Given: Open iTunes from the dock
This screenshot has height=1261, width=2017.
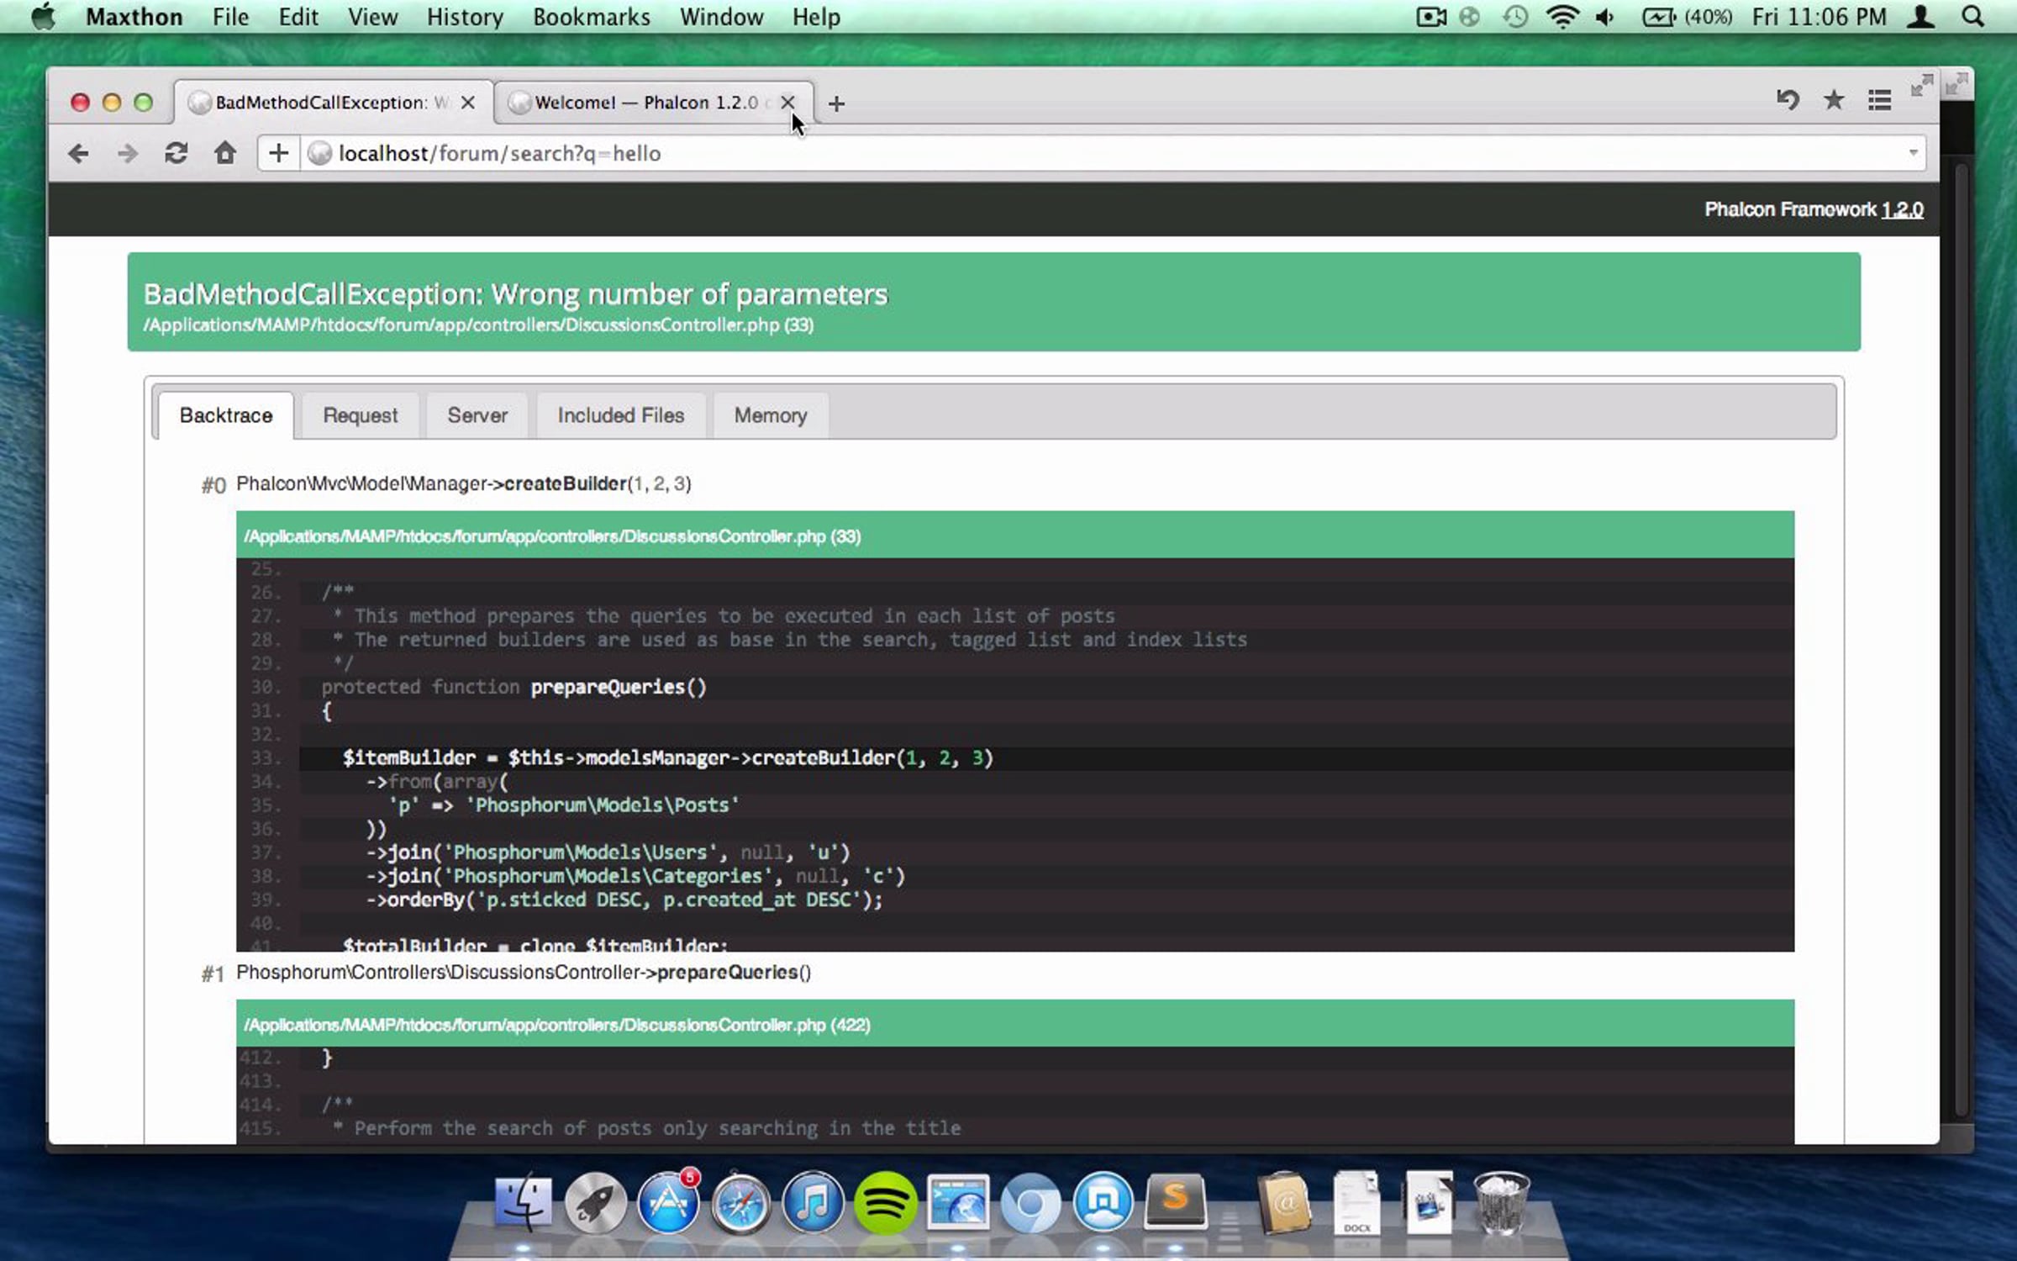Looking at the screenshot, I should [812, 1203].
